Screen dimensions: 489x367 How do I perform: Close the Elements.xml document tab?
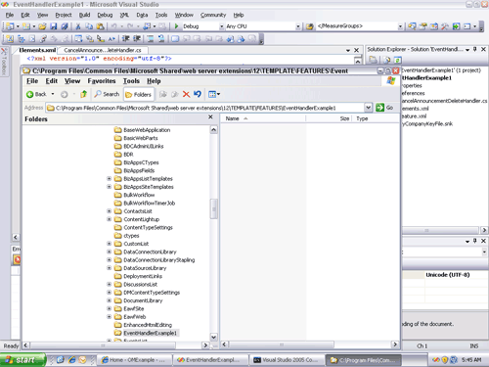[x=356, y=50]
